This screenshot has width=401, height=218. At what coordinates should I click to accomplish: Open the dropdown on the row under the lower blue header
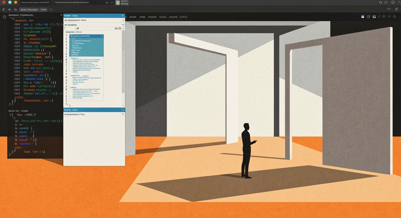123,114
